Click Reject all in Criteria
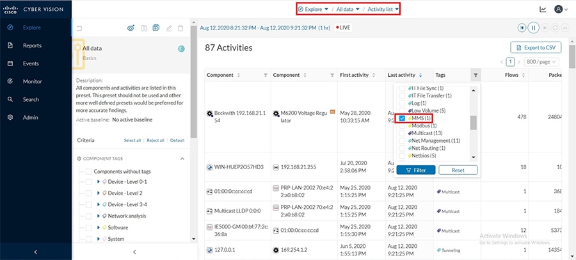 click(x=156, y=140)
